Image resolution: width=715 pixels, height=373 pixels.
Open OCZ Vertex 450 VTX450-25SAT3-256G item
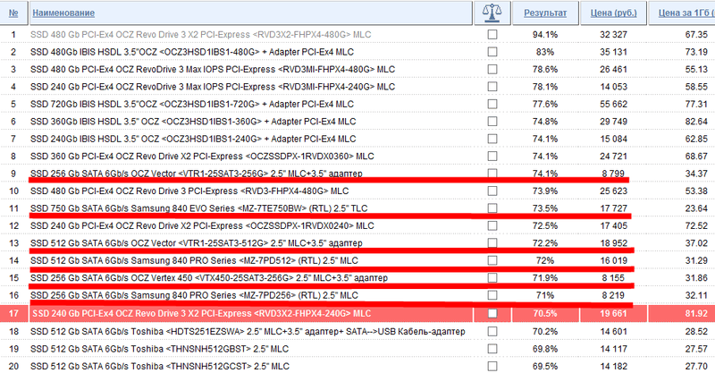(x=209, y=277)
